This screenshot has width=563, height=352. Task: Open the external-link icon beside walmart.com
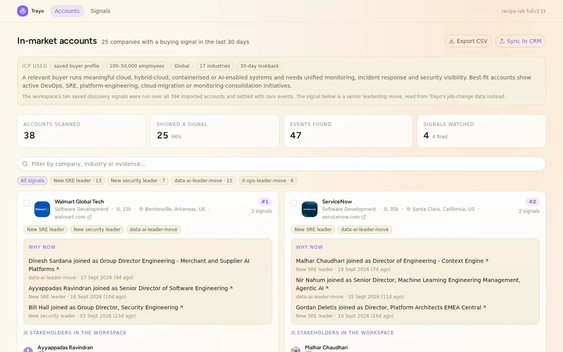90,217
